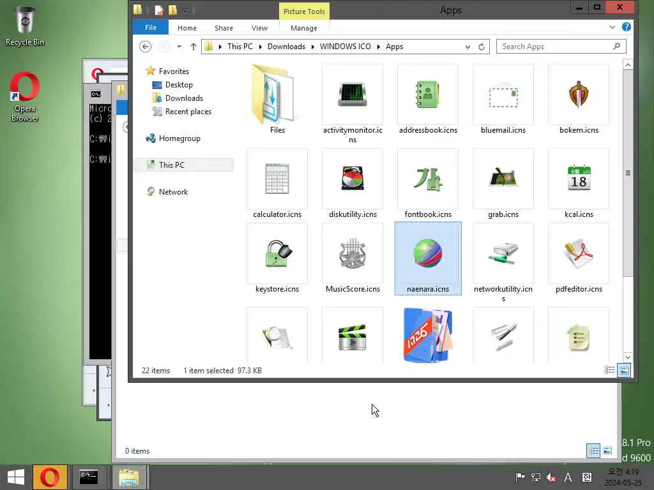Screen dimensions: 654x490
Task: Select the magnifier document icon in bottom row
Action: pyautogui.click(x=277, y=337)
